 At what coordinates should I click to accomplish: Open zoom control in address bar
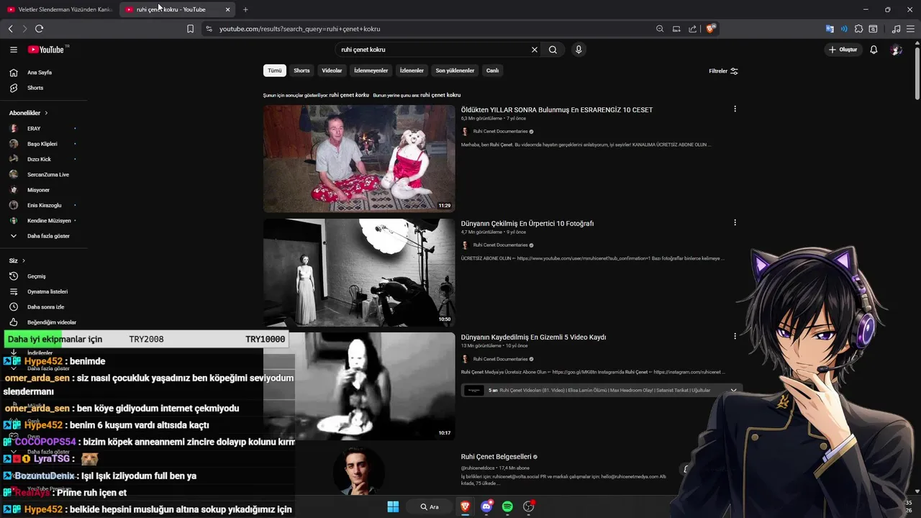660,29
